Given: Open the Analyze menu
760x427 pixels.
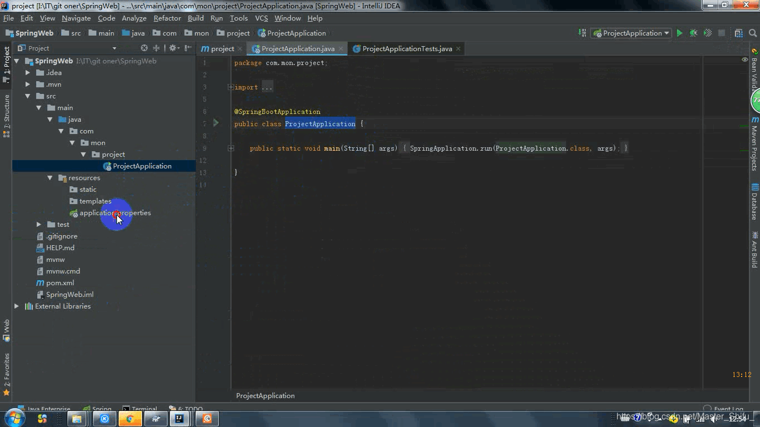Looking at the screenshot, I should point(134,18).
